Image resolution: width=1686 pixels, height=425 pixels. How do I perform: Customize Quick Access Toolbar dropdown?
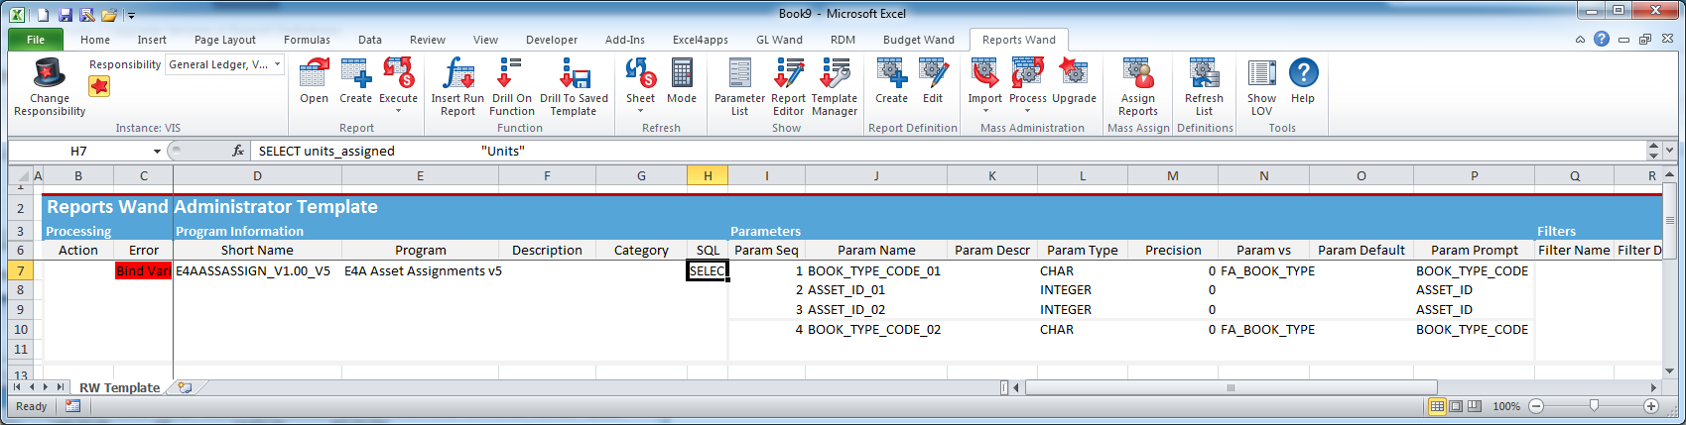pyautogui.click(x=131, y=15)
